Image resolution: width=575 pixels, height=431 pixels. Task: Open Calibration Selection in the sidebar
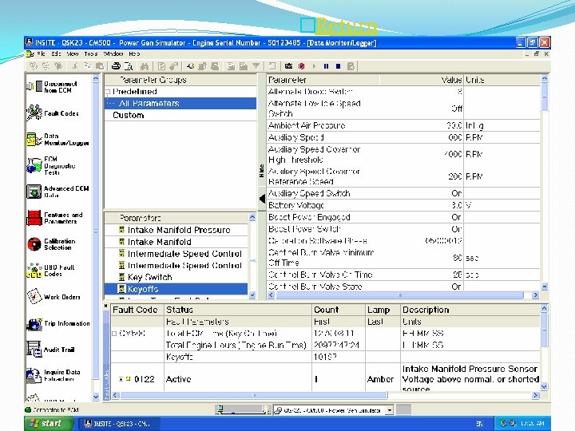pos(34,244)
